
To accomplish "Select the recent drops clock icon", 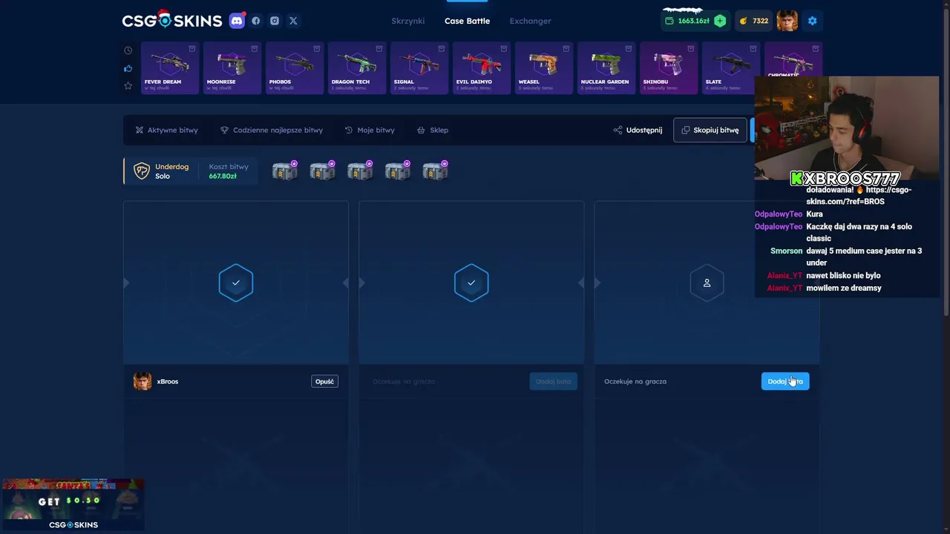I will pos(128,50).
